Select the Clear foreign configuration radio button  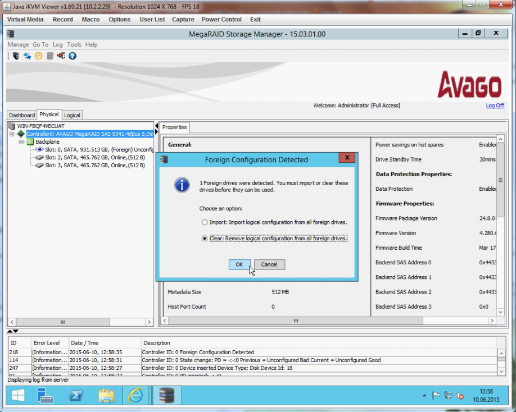(205, 238)
